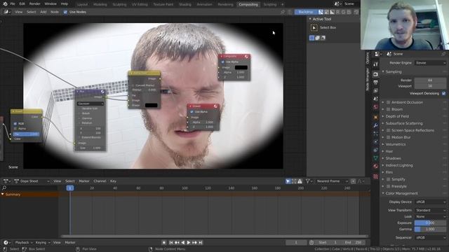Enable the Freestyle checkbox
Viewport: 449px width, 252px height.
point(388,186)
